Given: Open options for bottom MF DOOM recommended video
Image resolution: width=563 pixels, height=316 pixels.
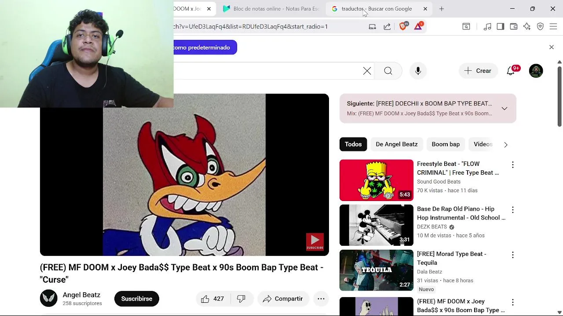Looking at the screenshot, I should [x=512, y=302].
